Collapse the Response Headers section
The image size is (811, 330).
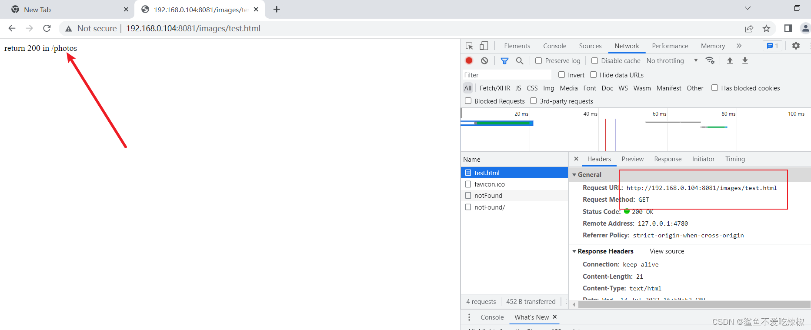coord(574,251)
